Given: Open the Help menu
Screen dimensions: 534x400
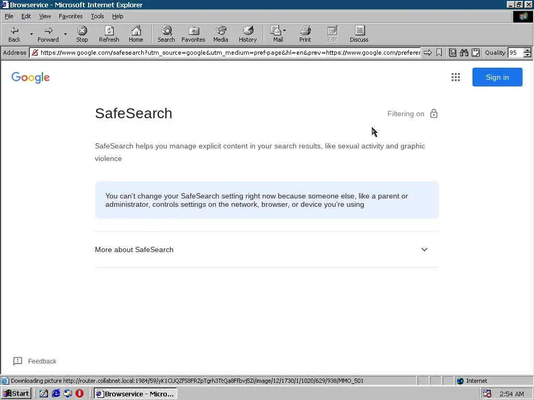Looking at the screenshot, I should pos(117,16).
